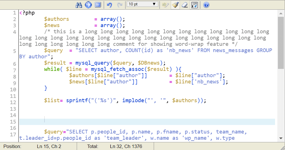
Task: Toggle syntax highlighting brush icon
Action: coord(175,5)
